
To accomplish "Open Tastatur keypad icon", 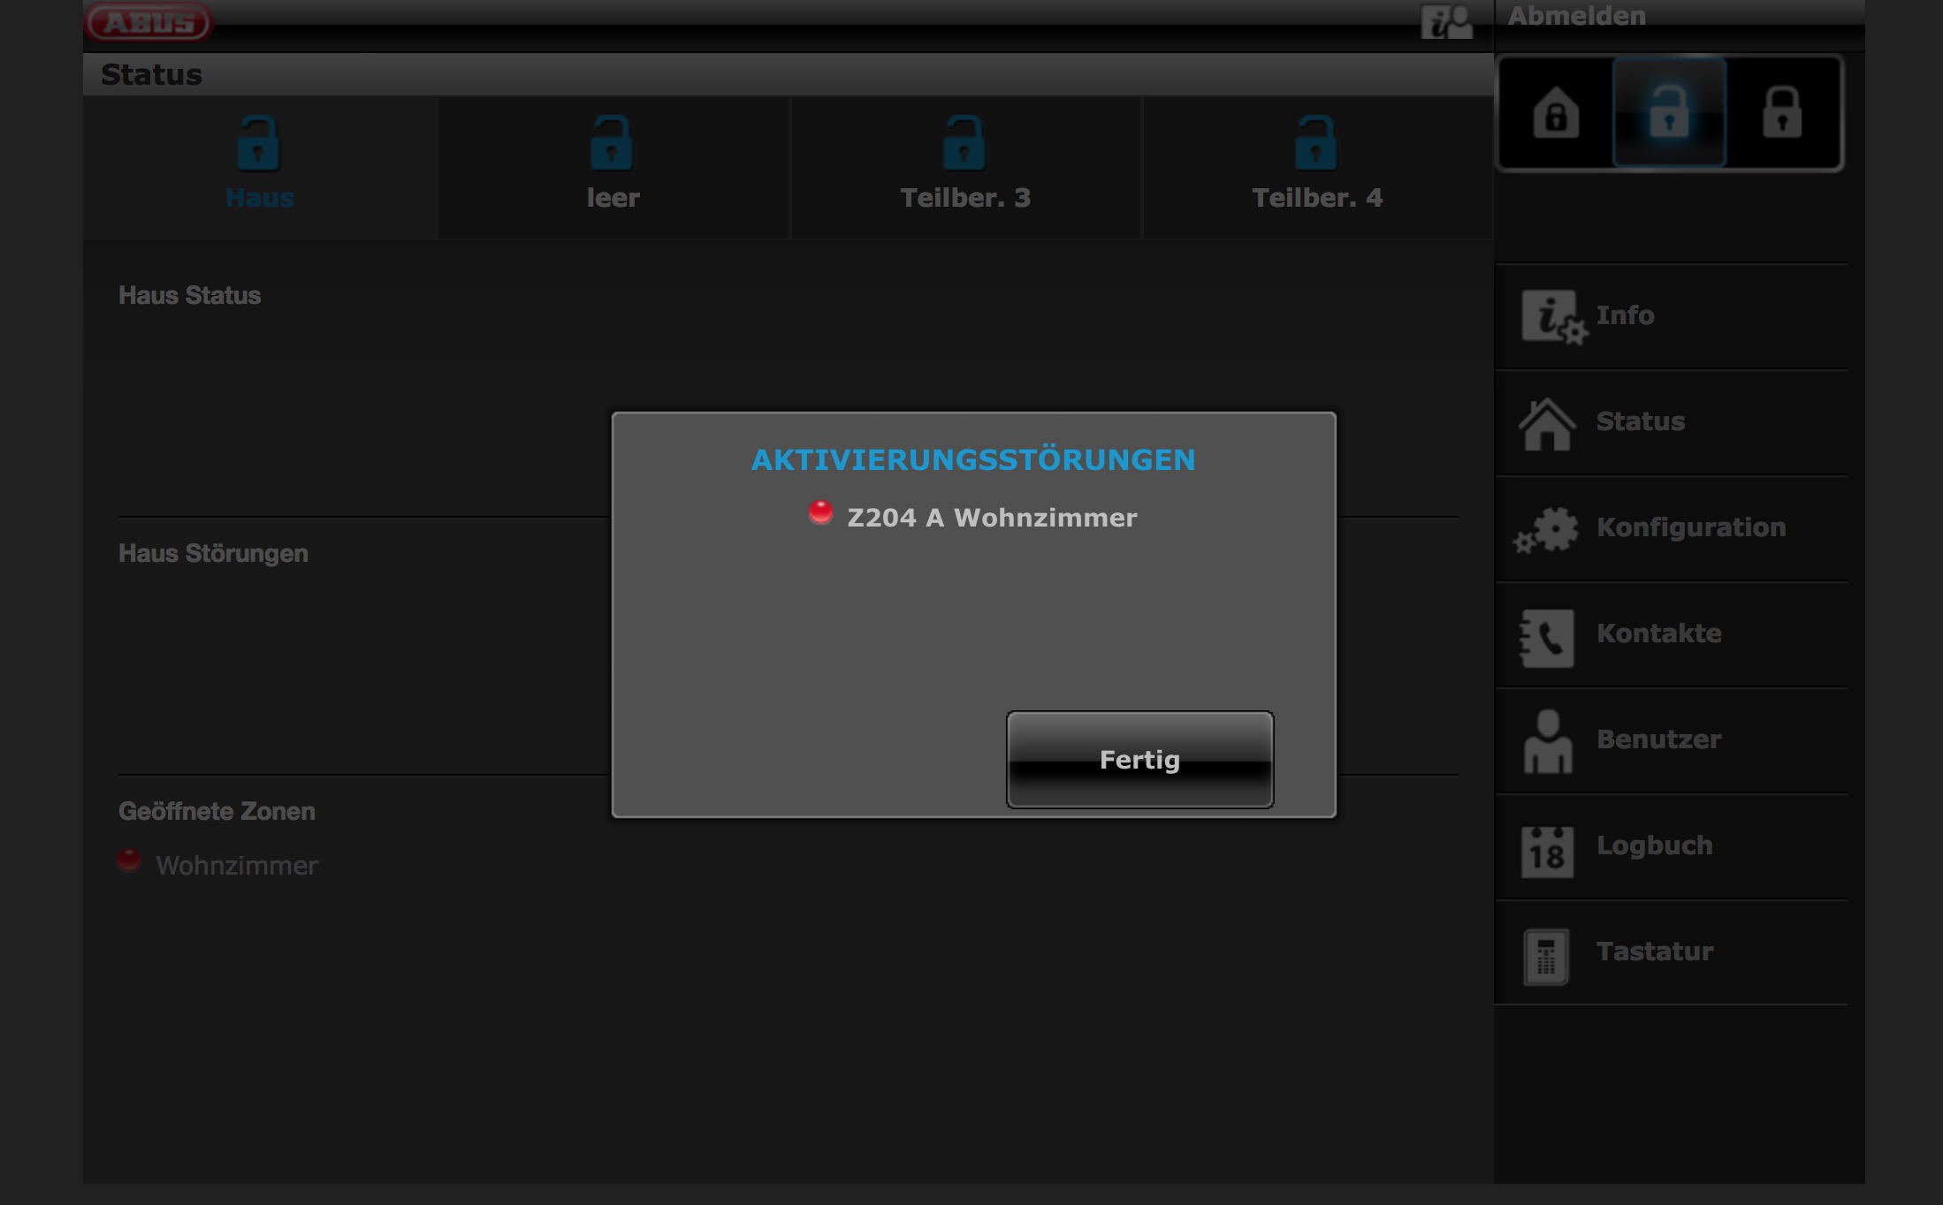I will point(1546,956).
